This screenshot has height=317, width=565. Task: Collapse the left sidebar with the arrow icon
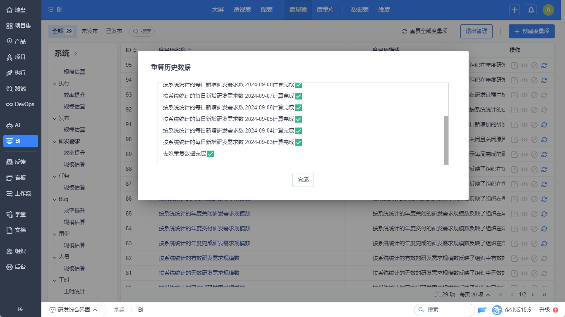[21, 309]
